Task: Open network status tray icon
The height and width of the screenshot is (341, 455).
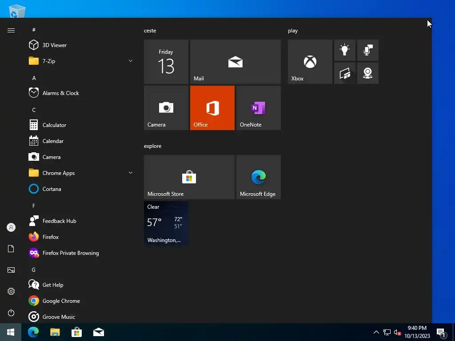Action: [387, 332]
